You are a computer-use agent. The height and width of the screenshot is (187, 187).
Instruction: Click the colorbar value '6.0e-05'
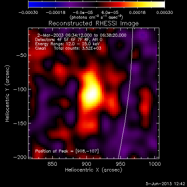tap(110, 12)
